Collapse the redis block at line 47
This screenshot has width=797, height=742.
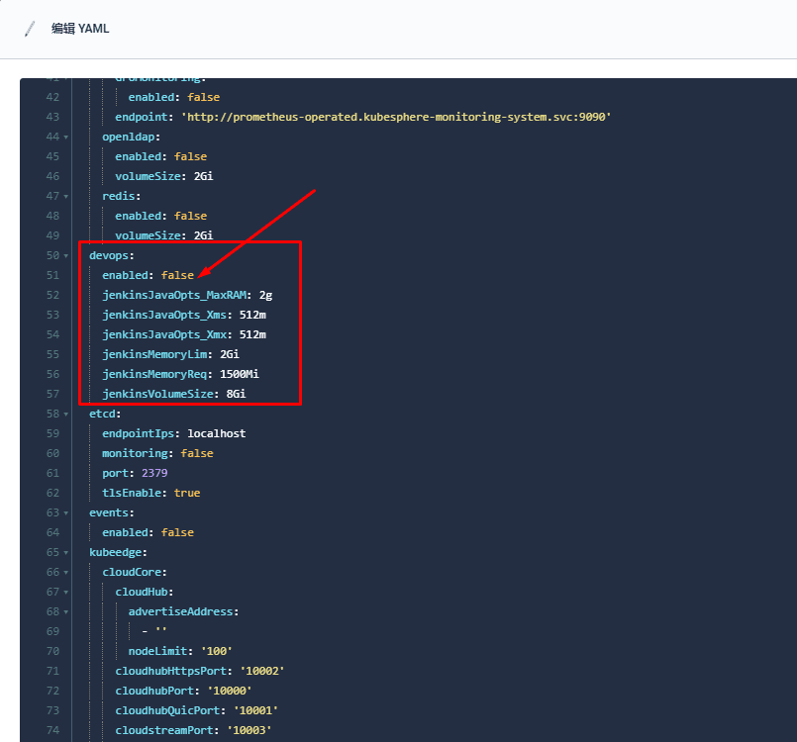[x=66, y=197]
